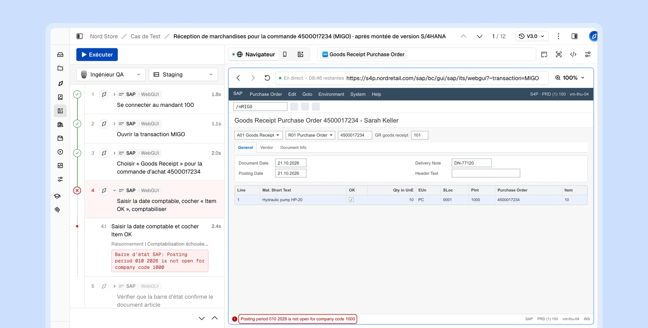
Task: Open the browser settings sliders icon
Action: pos(588,54)
